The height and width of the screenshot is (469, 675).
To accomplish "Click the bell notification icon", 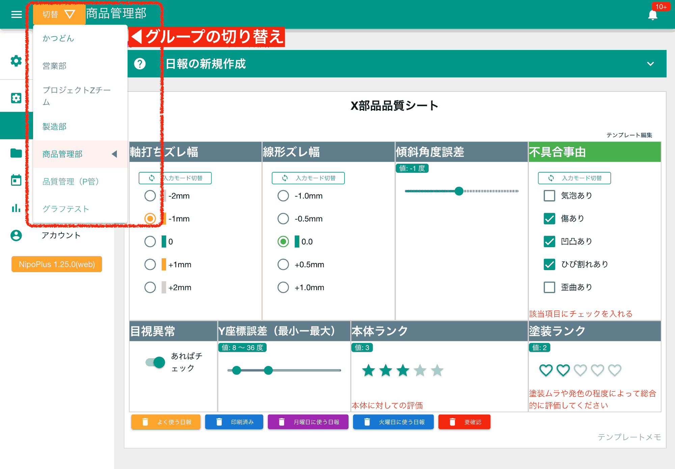I will tap(653, 14).
